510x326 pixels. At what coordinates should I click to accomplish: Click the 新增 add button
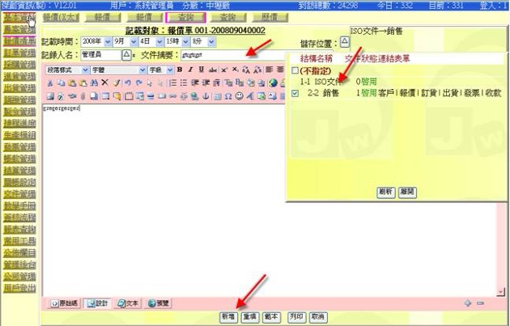228,317
